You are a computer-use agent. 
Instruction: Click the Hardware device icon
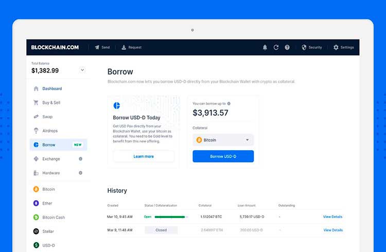[x=36, y=173]
